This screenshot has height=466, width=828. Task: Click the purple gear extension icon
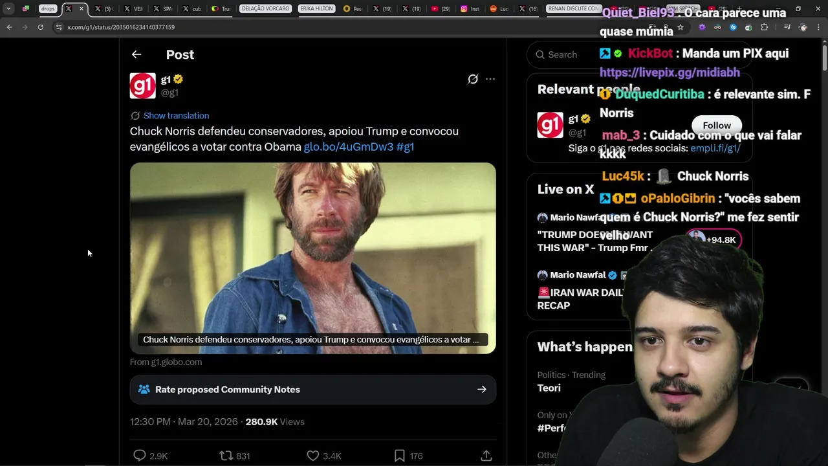click(702, 27)
